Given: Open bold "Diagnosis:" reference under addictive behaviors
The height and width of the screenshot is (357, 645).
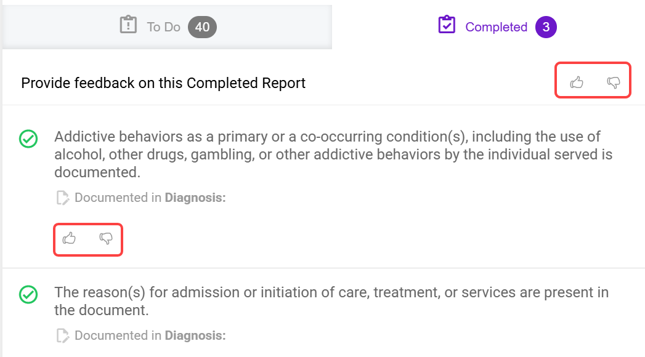Looking at the screenshot, I should (x=195, y=198).
